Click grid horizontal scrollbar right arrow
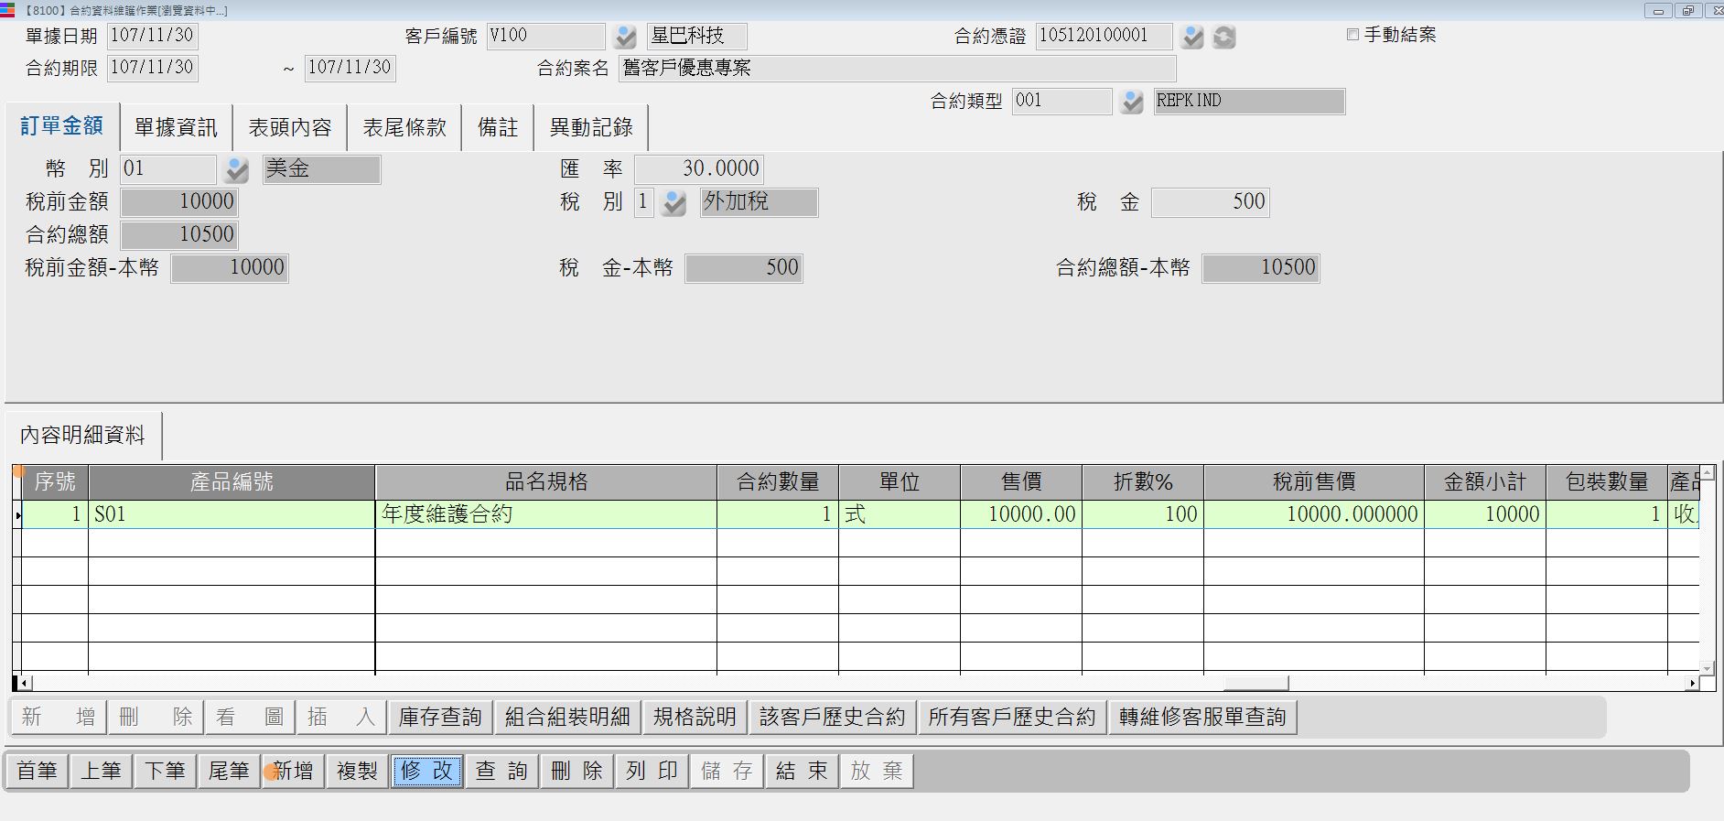 (1692, 683)
